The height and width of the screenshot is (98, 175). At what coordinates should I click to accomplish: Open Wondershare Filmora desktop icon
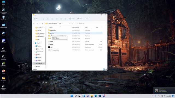click(4, 11)
